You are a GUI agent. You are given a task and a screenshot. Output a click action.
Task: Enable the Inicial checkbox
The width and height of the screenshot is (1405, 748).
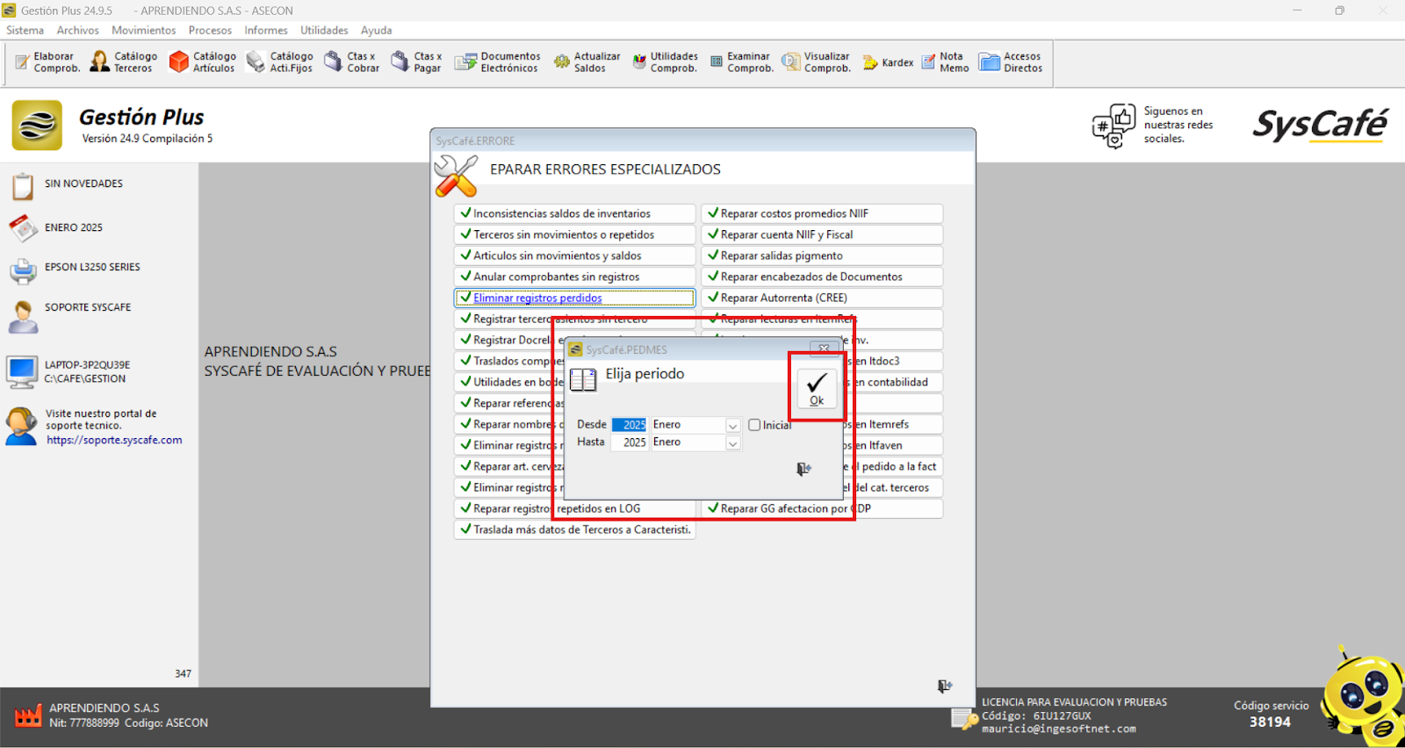754,425
